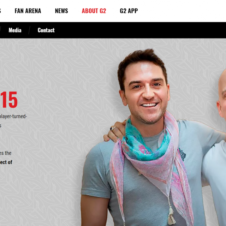The image size is (226, 226).
Task: Click the text line ending player-turned-
Action: coord(13,116)
